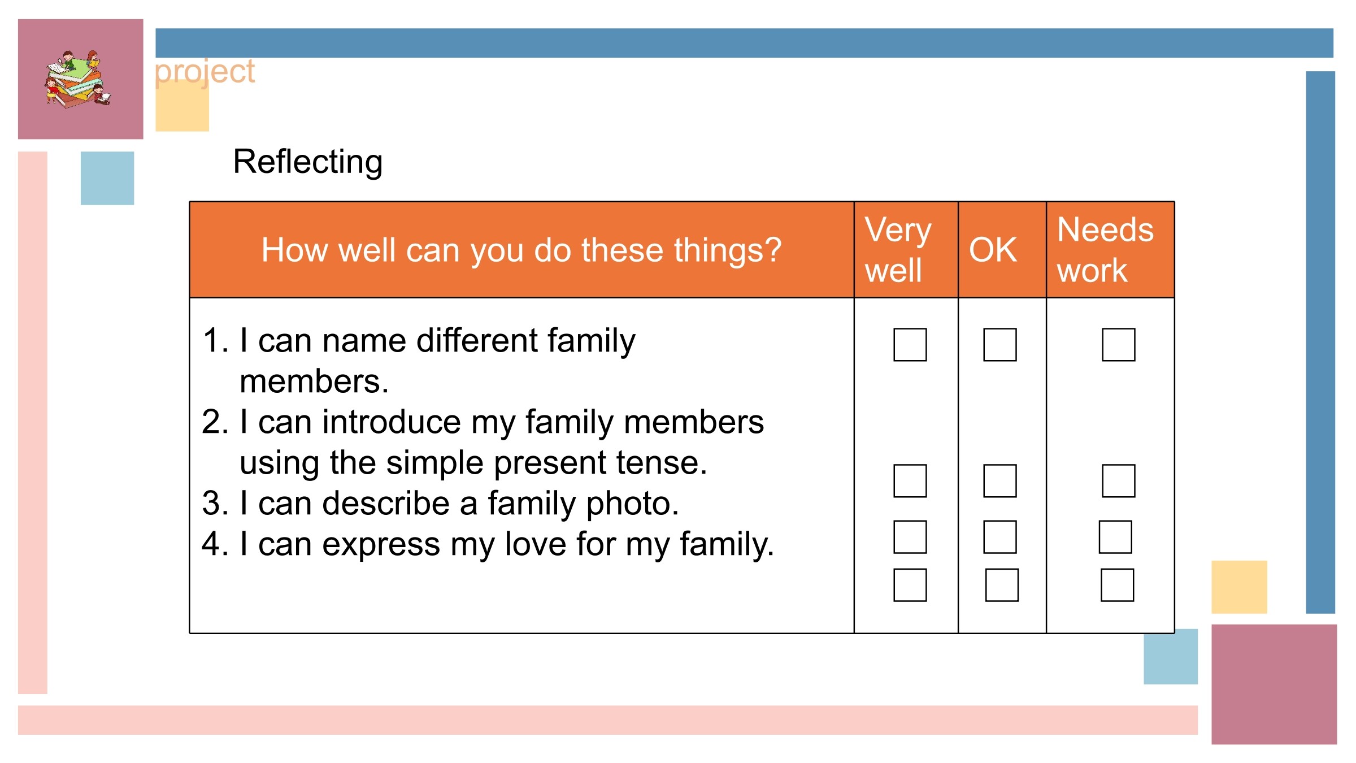Click the 'Needs work' column header

tap(1105, 250)
